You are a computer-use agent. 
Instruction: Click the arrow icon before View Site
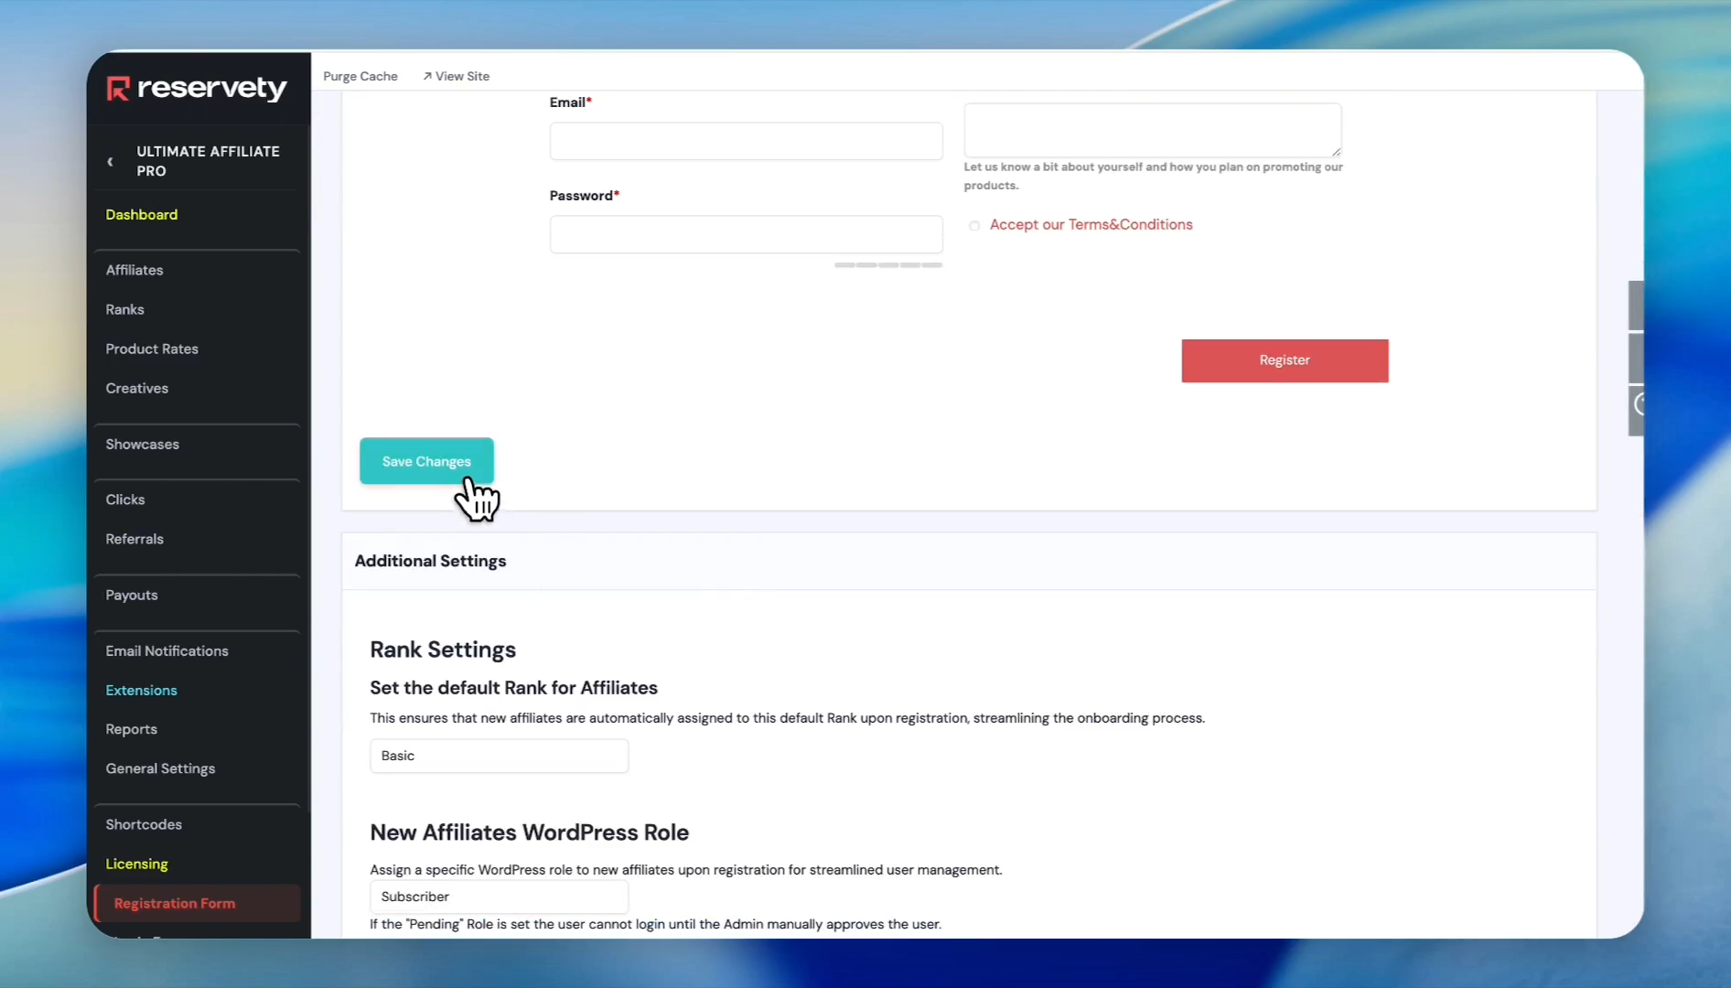pyautogui.click(x=427, y=77)
